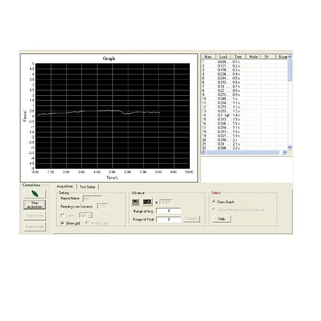Click the second waveform icon in Advance
The width and height of the screenshot is (321, 321).
[147, 202]
